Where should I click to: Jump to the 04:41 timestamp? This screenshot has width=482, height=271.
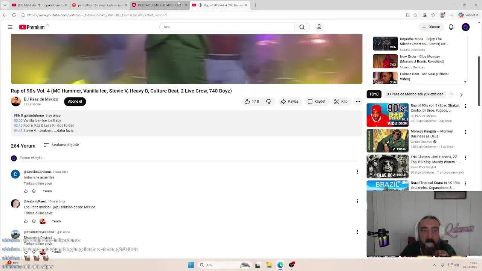pos(18,131)
